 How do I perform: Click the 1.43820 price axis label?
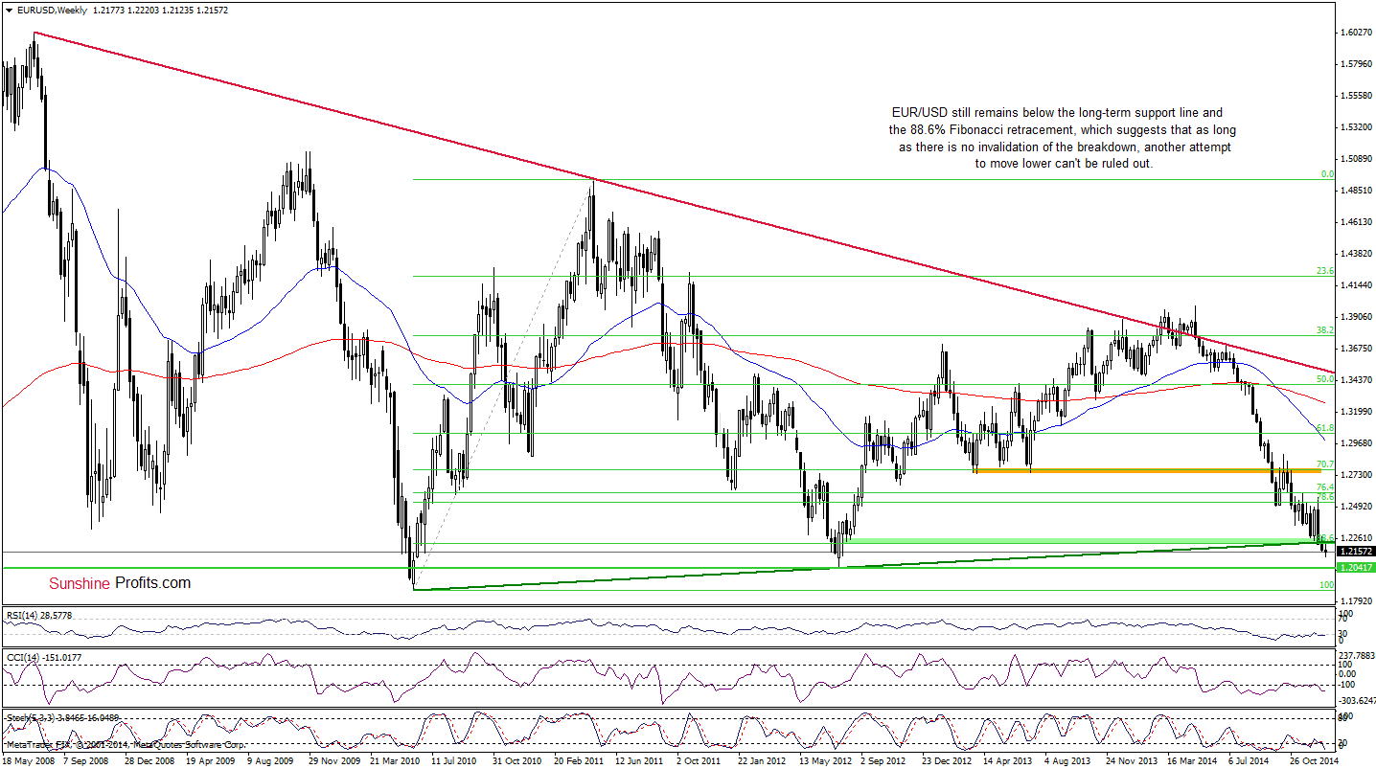pos(1356,254)
